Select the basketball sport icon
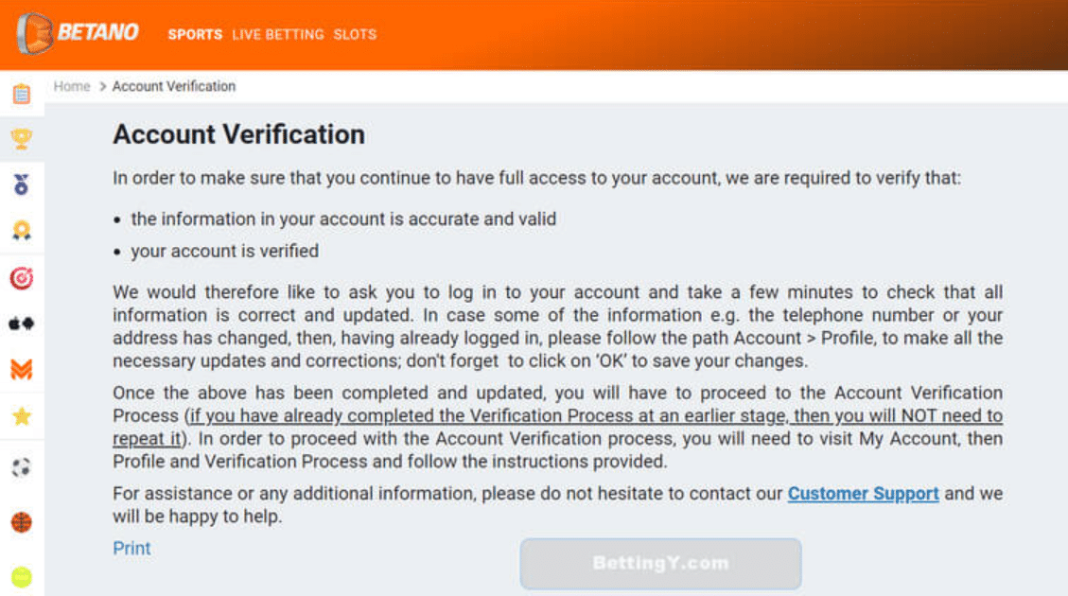 (21, 521)
